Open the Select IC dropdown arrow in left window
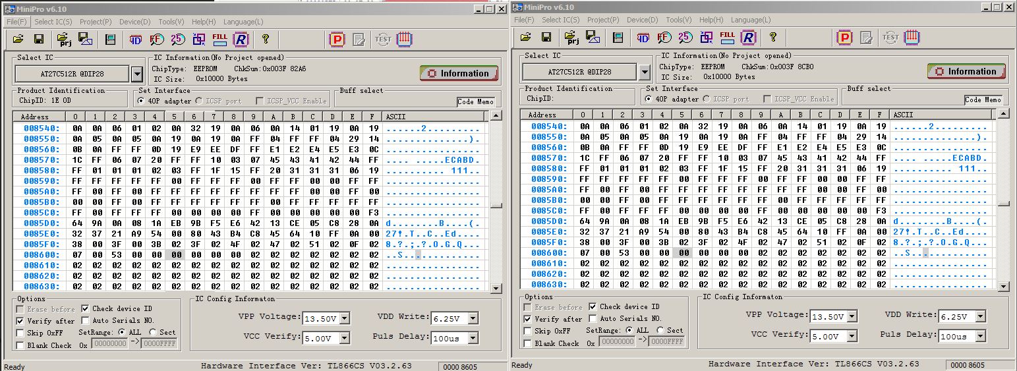This screenshot has width=1017, height=371. click(x=137, y=74)
